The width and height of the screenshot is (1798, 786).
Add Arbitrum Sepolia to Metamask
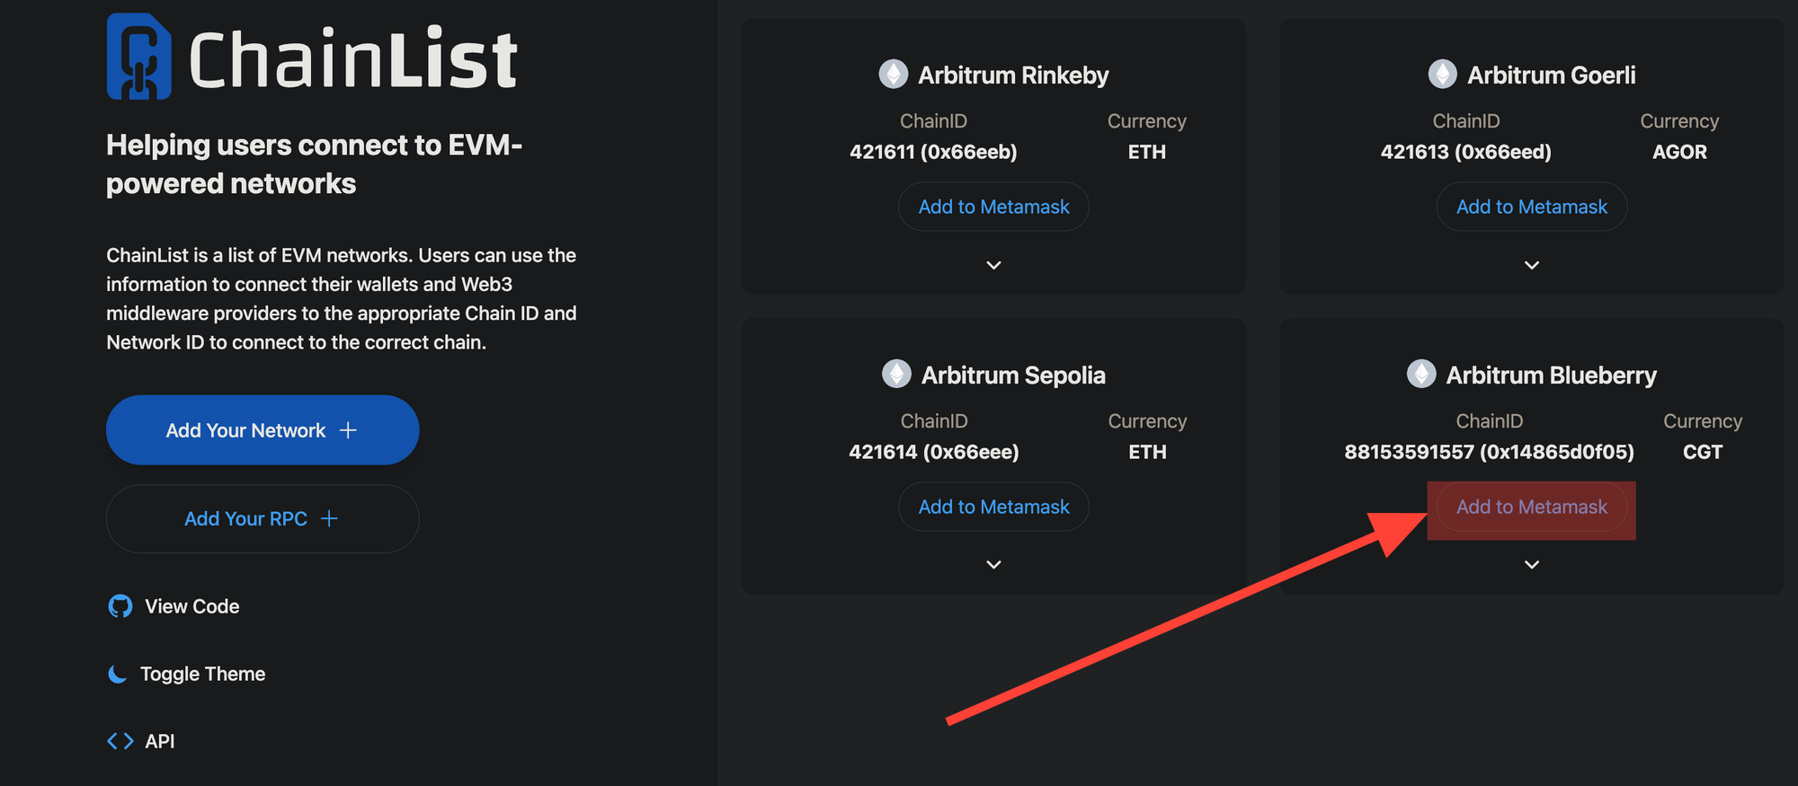[993, 507]
